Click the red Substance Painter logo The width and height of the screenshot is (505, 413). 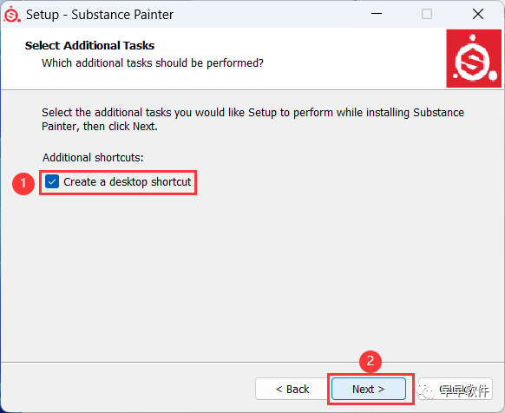(x=474, y=58)
